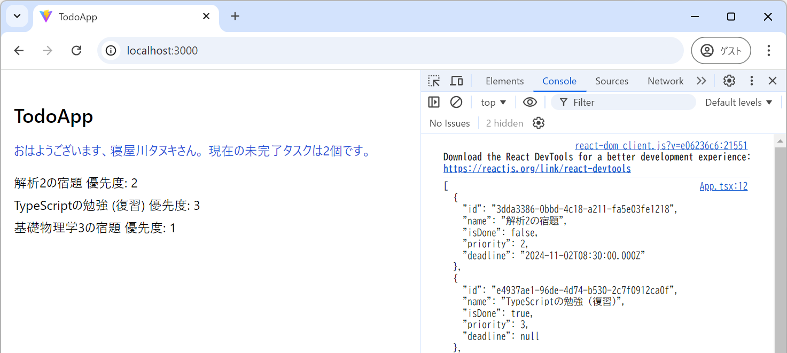Open DevTools settings gear icon
Screen dimensions: 787x353
tap(729, 81)
